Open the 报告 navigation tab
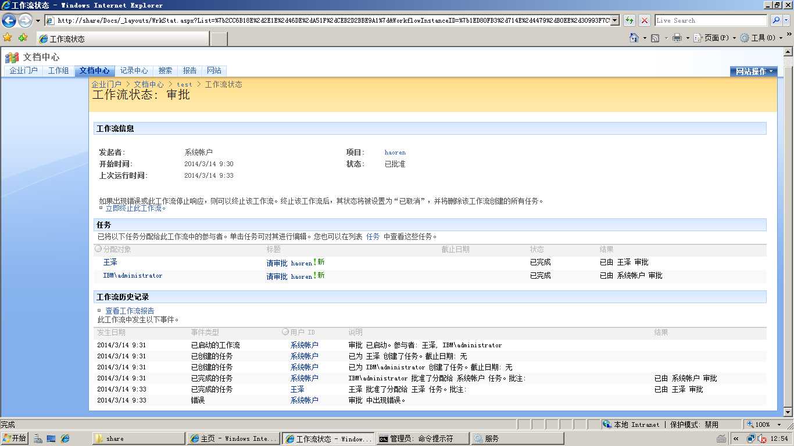 click(189, 70)
